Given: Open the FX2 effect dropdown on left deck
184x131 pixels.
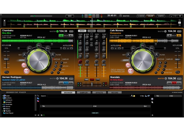Looking at the screenshot, I should tap(52, 44).
